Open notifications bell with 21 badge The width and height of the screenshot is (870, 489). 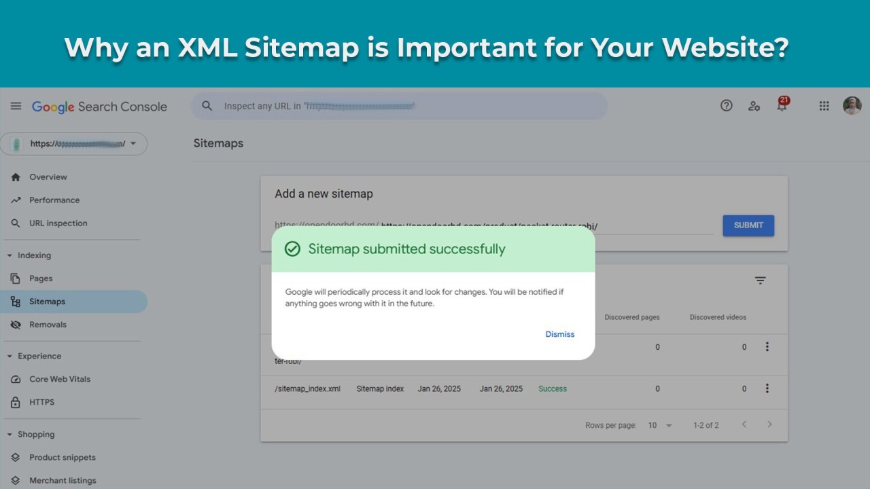(782, 105)
